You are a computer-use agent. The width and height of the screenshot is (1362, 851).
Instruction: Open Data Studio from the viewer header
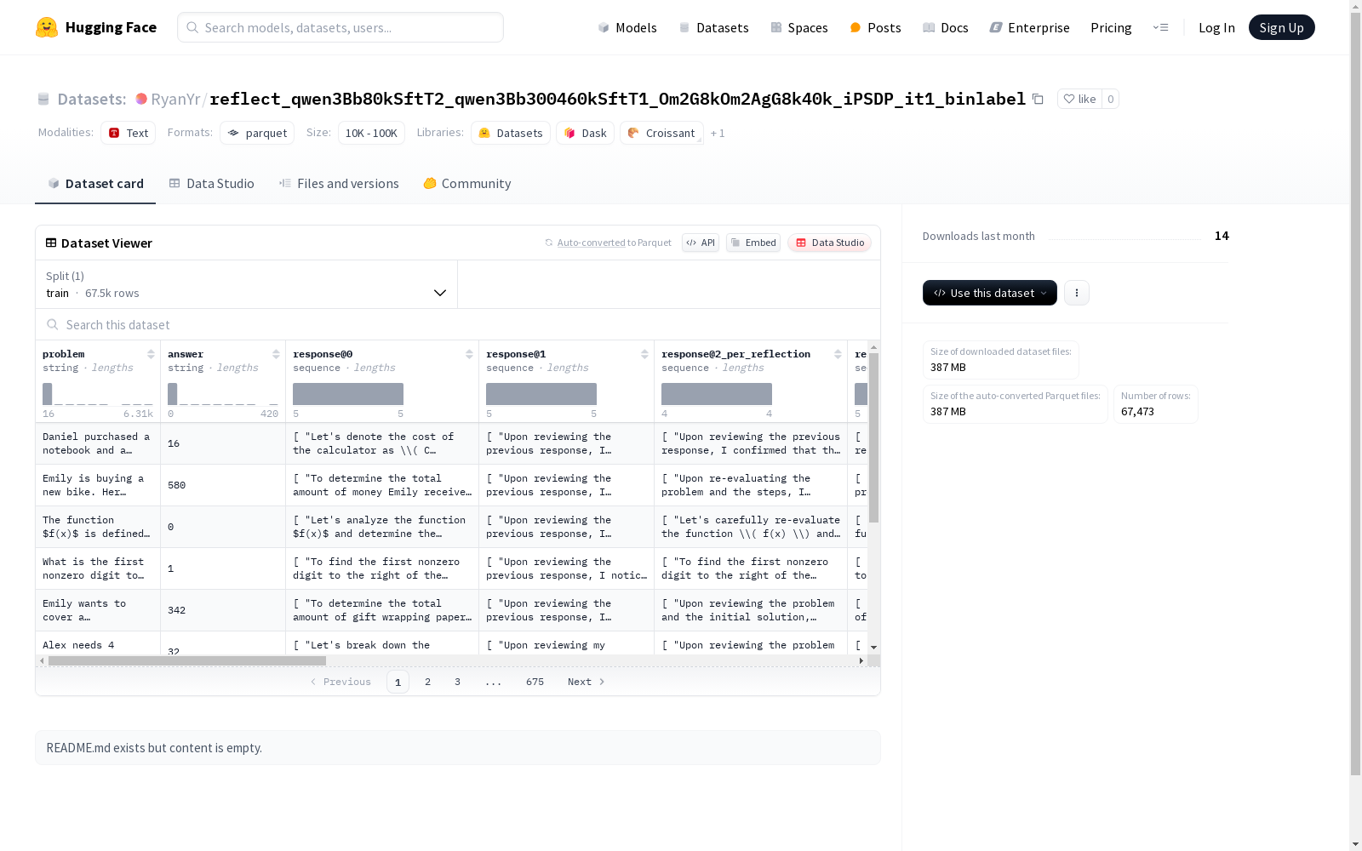pos(829,243)
